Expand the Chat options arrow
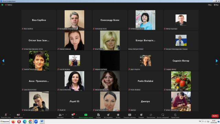The height and width of the screenshot is (124, 220). coord(76,115)
